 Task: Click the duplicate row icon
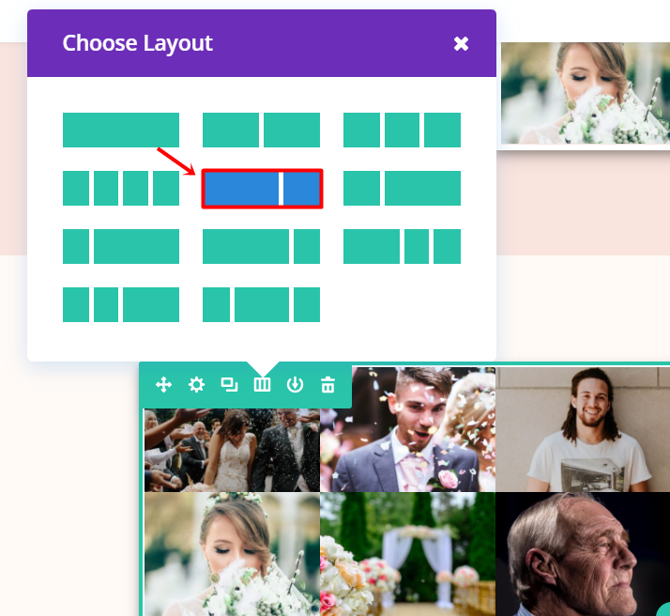coord(229,385)
